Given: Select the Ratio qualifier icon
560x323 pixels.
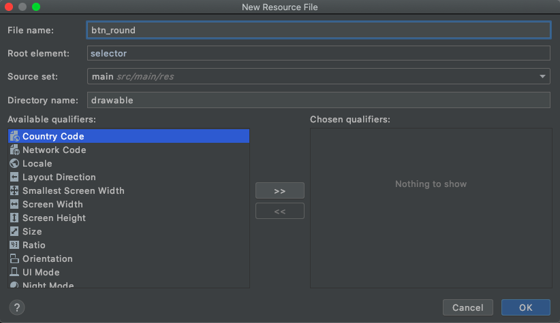Looking at the screenshot, I should click(14, 245).
